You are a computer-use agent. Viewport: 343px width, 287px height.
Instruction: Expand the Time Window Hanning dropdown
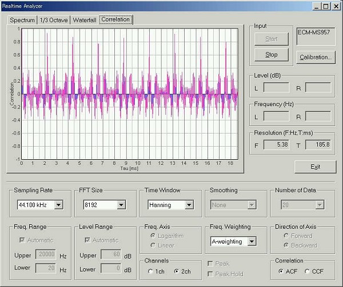coord(189,205)
